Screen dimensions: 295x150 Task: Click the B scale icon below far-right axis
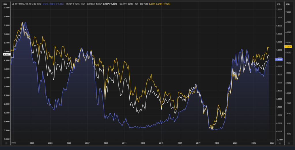(289, 143)
